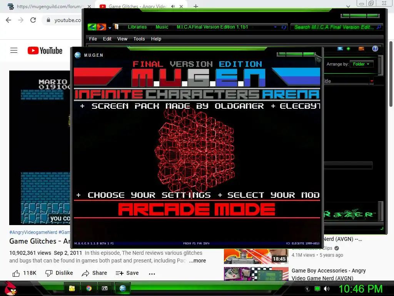This screenshot has height=296, width=394.
Task: Open a new Chrome tab
Action: click(196, 6)
